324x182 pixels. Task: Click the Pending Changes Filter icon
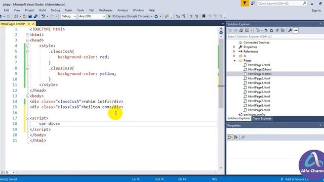click(x=258, y=30)
